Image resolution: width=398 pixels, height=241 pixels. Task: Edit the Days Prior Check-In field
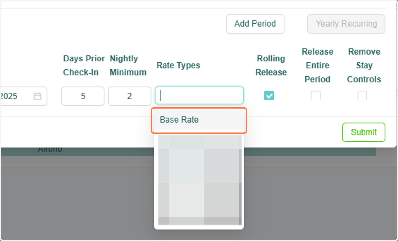[x=83, y=96]
